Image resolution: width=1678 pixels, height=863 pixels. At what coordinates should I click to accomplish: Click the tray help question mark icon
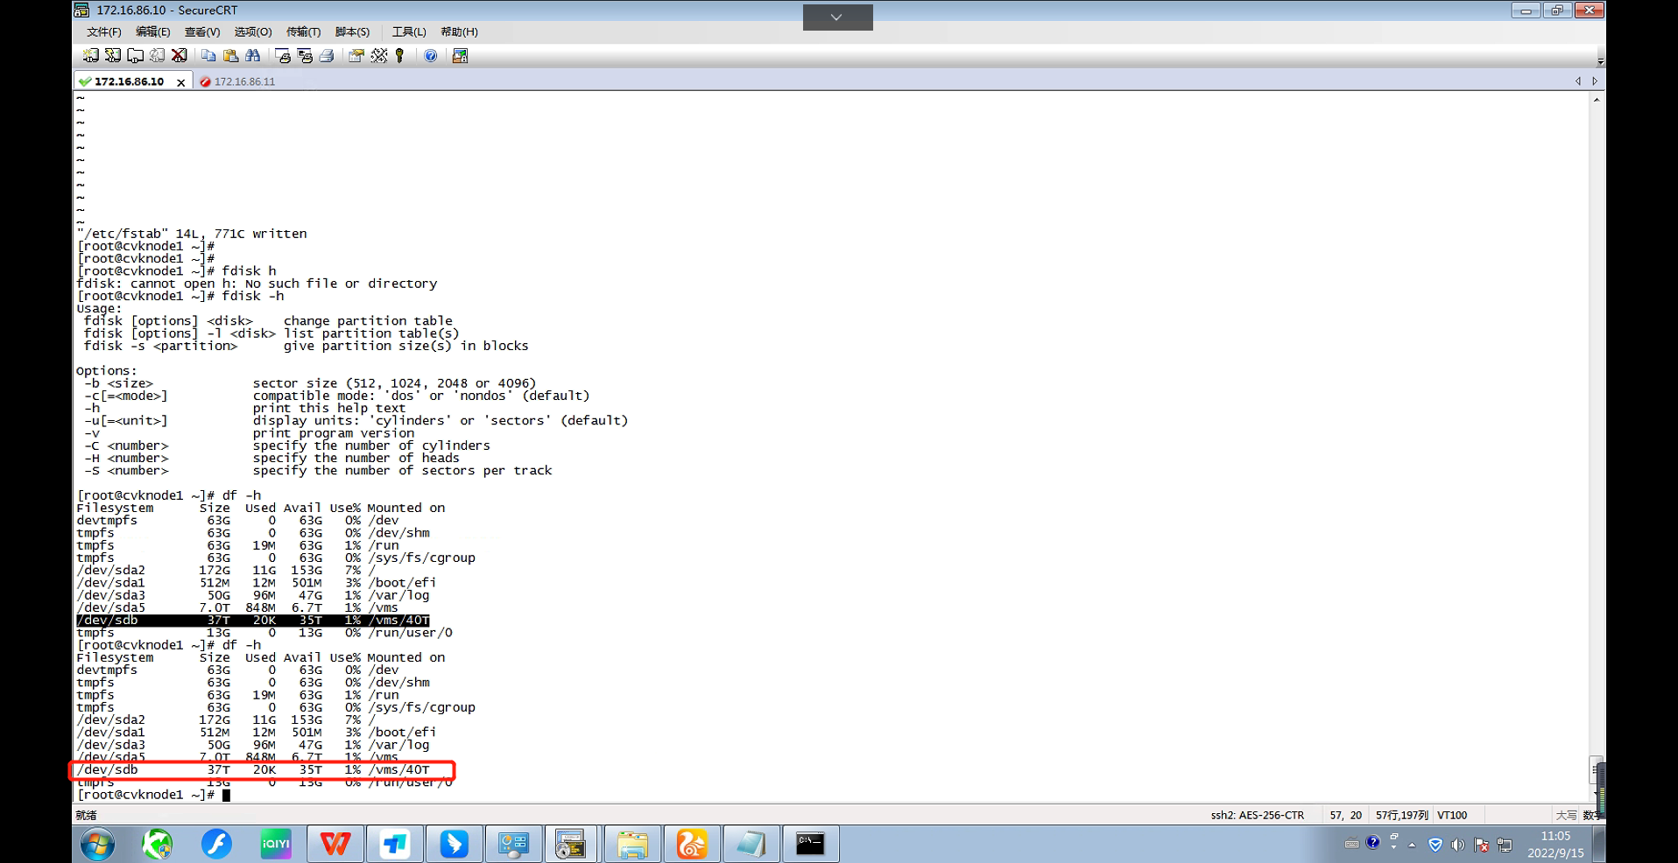[1372, 843]
